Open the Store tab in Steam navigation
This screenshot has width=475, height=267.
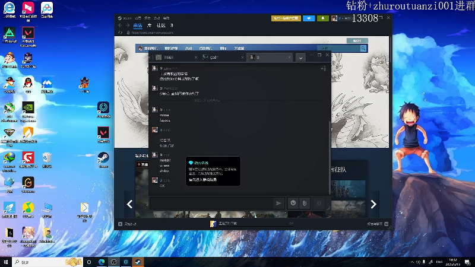[138, 26]
